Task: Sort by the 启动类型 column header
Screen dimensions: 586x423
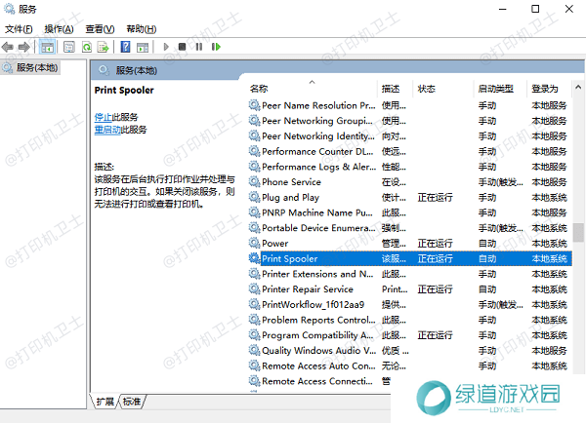Action: click(500, 89)
